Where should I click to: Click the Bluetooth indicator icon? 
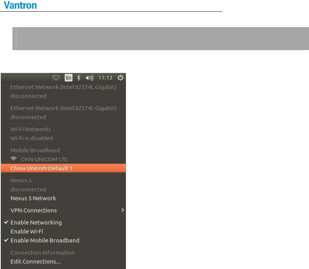click(x=79, y=78)
